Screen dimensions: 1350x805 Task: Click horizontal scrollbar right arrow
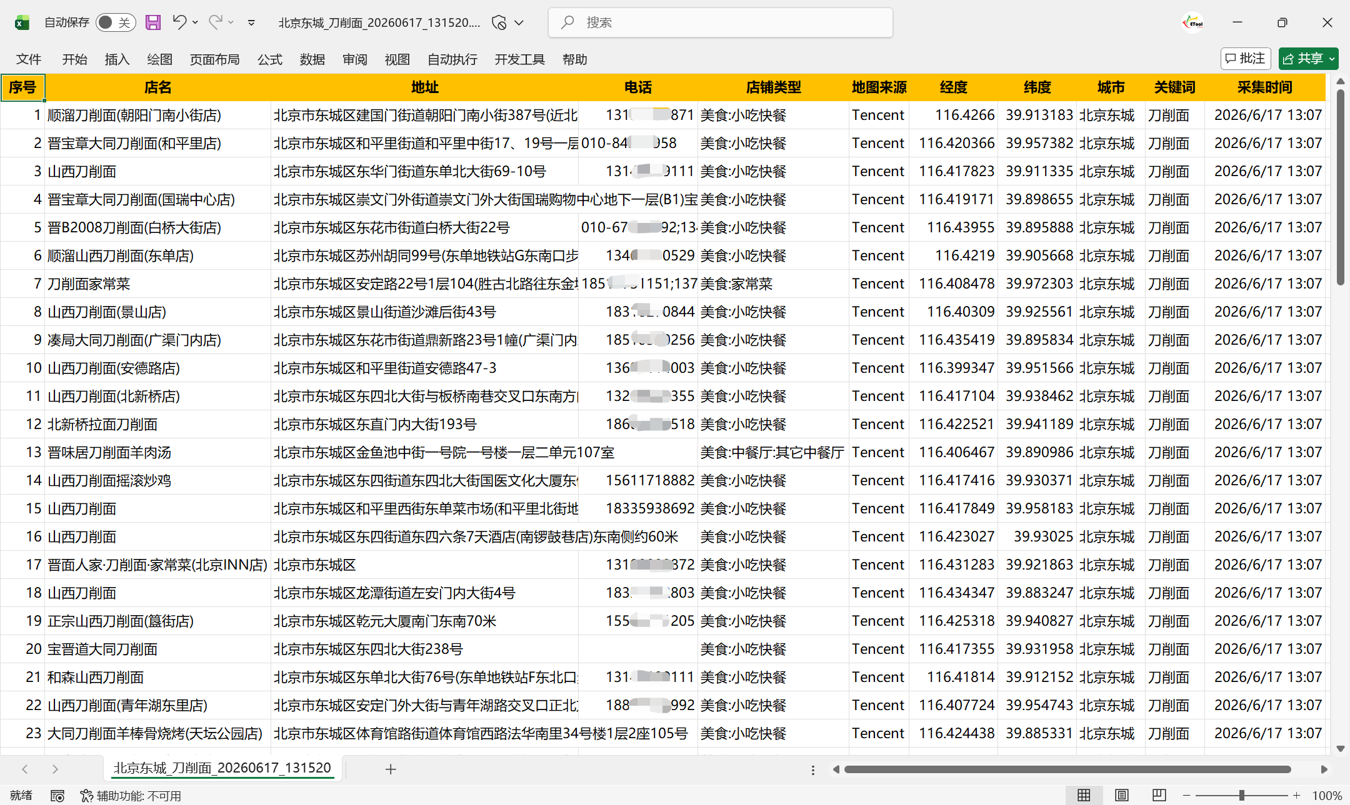point(1324,769)
